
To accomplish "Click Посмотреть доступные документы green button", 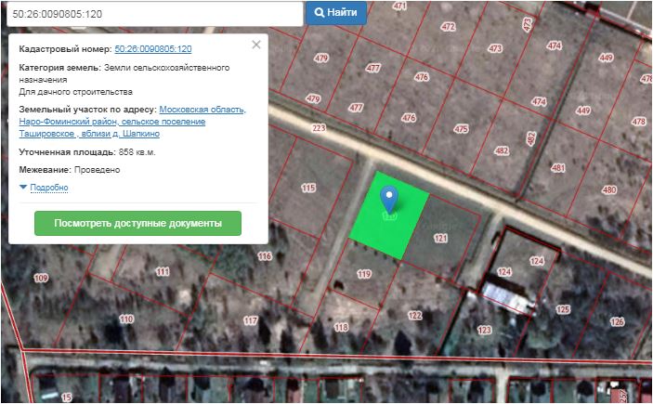I will coord(137,224).
